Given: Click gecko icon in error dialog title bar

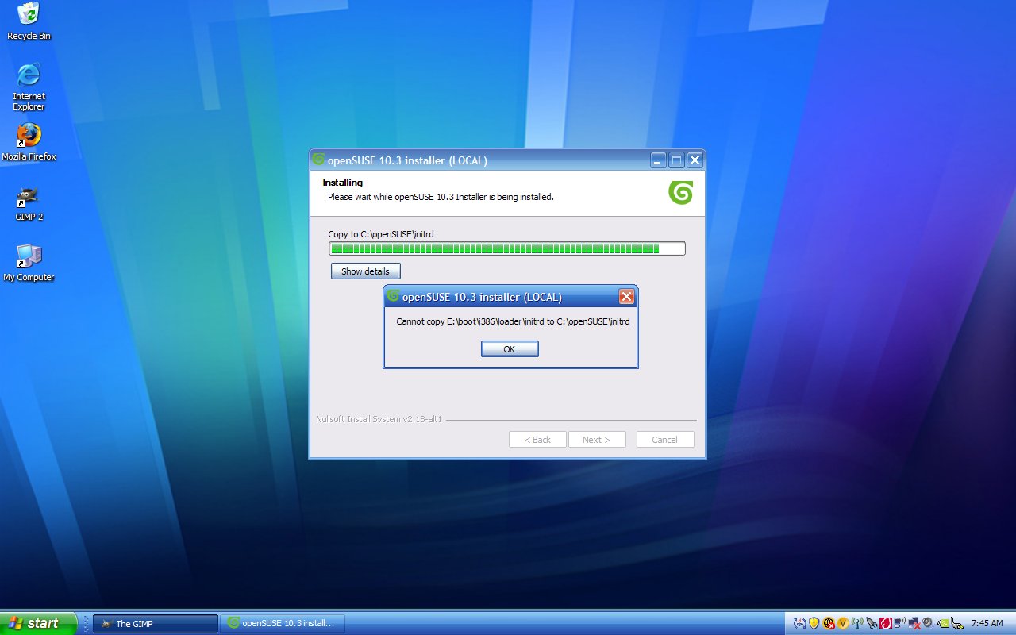Looking at the screenshot, I should pos(393,297).
